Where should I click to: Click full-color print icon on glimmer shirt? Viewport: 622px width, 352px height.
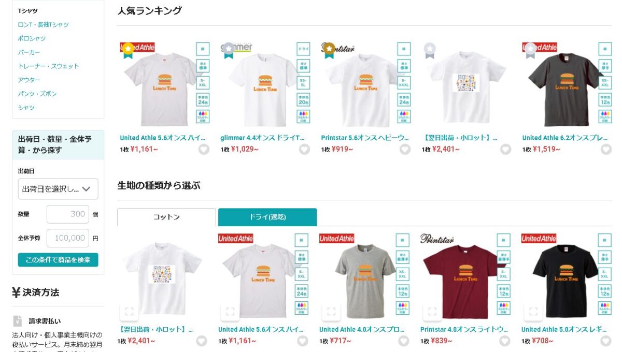coord(304,116)
